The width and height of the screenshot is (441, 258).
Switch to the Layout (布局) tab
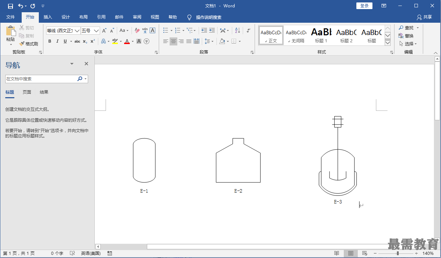click(x=84, y=17)
